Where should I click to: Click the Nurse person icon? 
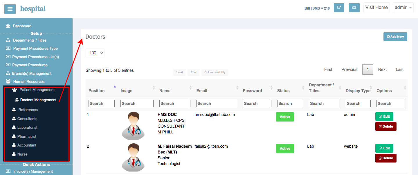[x=14, y=154]
